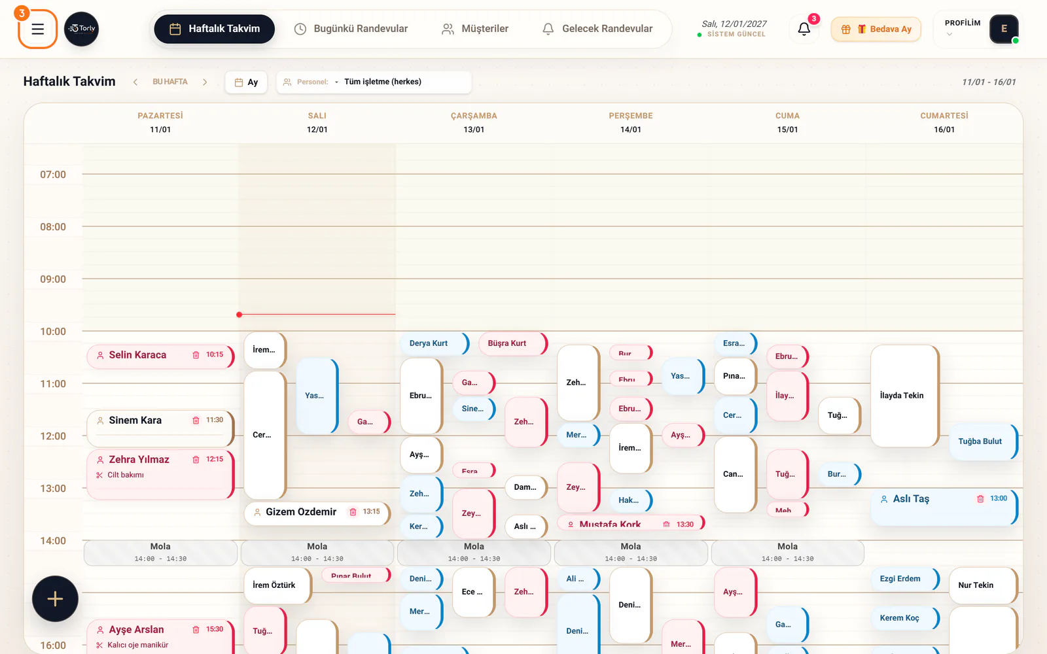Open Nur Tekin appointment
The height and width of the screenshot is (654, 1047).
pyautogui.click(x=984, y=585)
